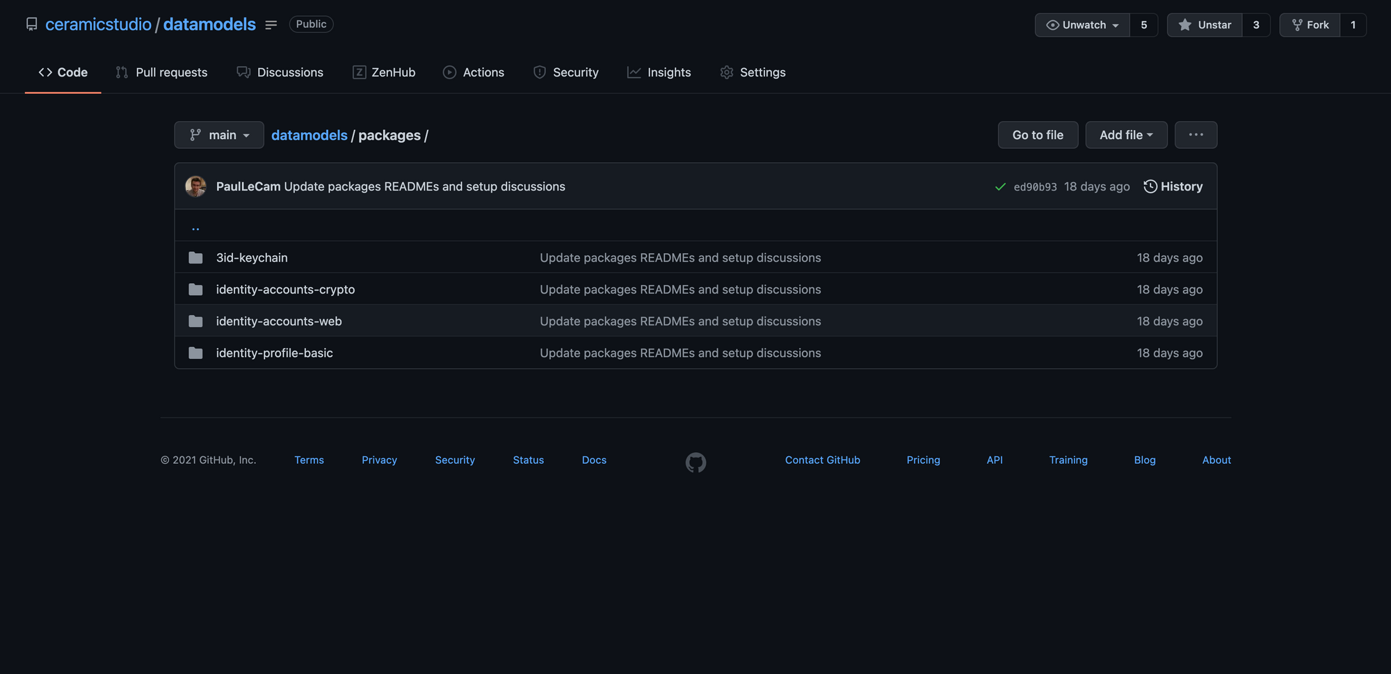Unstar the datamodels repository
Viewport: 1391px width, 674px height.
(1205, 25)
